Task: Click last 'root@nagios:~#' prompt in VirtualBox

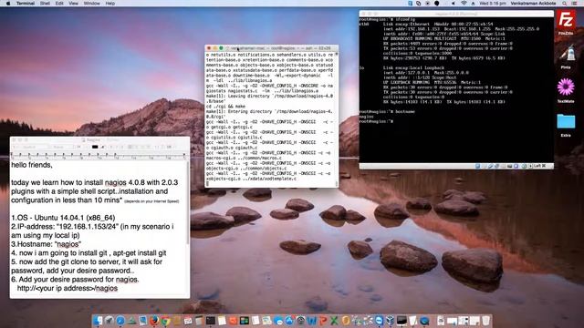Action: click(x=376, y=121)
